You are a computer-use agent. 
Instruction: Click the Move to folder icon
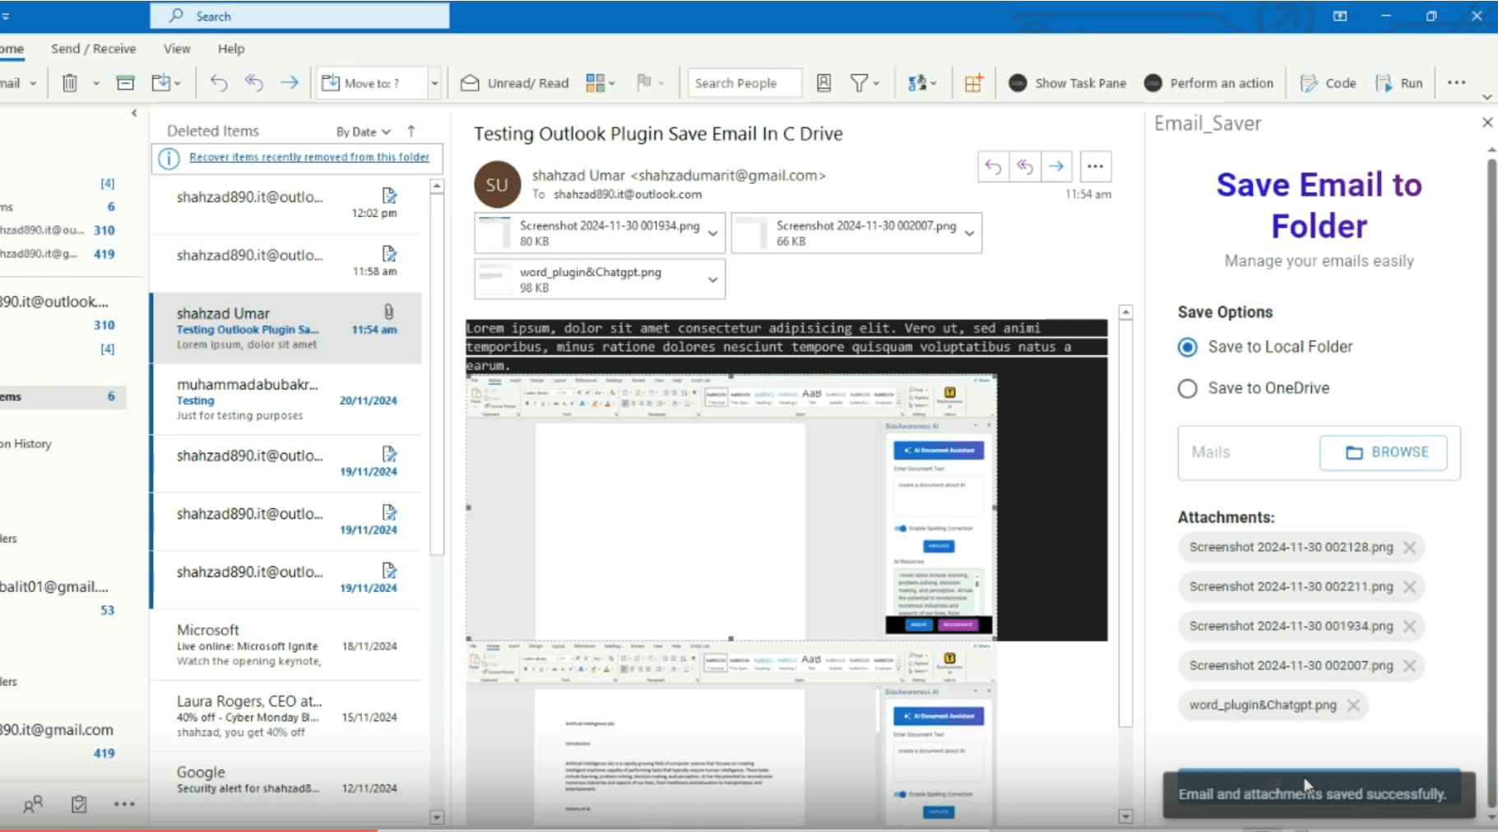[161, 82]
